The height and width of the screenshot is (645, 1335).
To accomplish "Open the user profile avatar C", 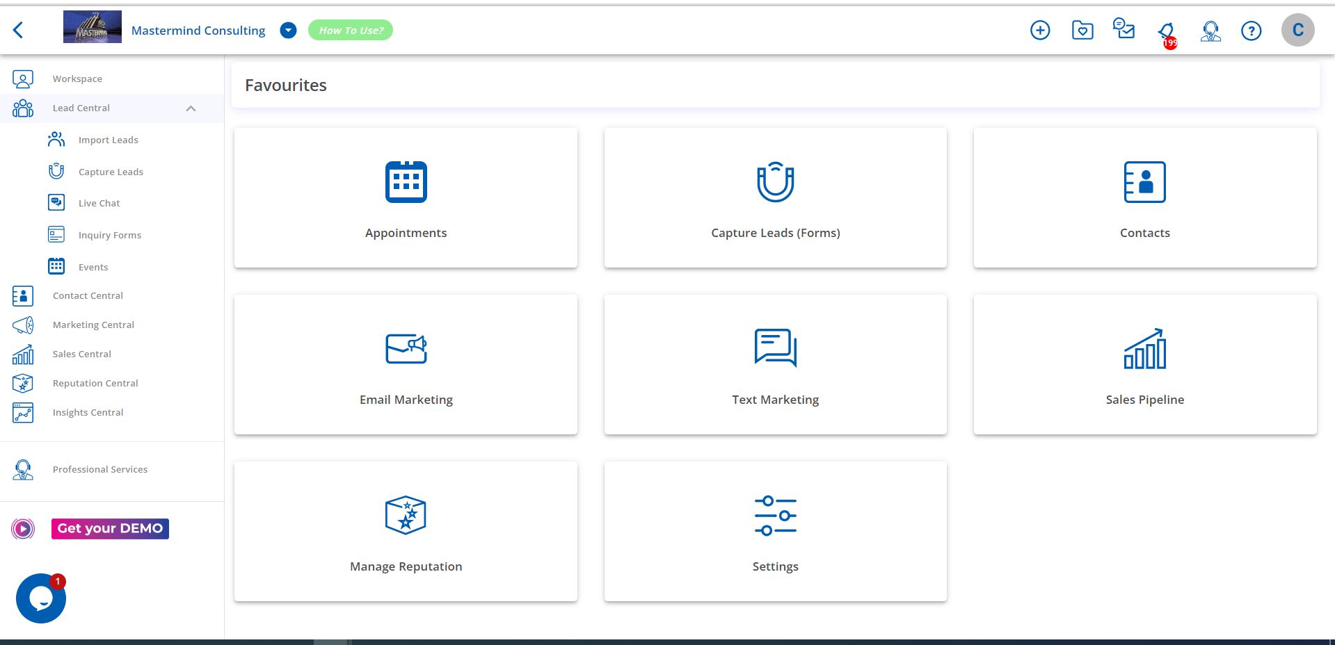I will [x=1298, y=30].
